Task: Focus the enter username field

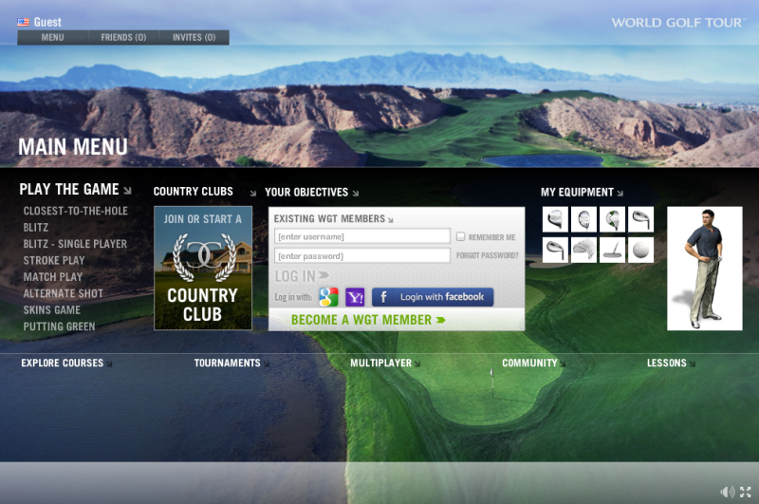Action: [x=362, y=236]
